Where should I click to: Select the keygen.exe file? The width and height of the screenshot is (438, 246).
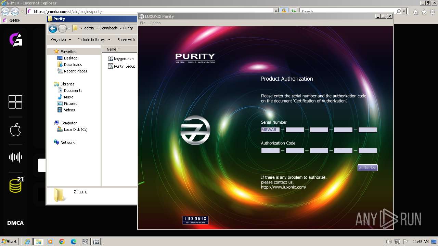tap(120, 59)
